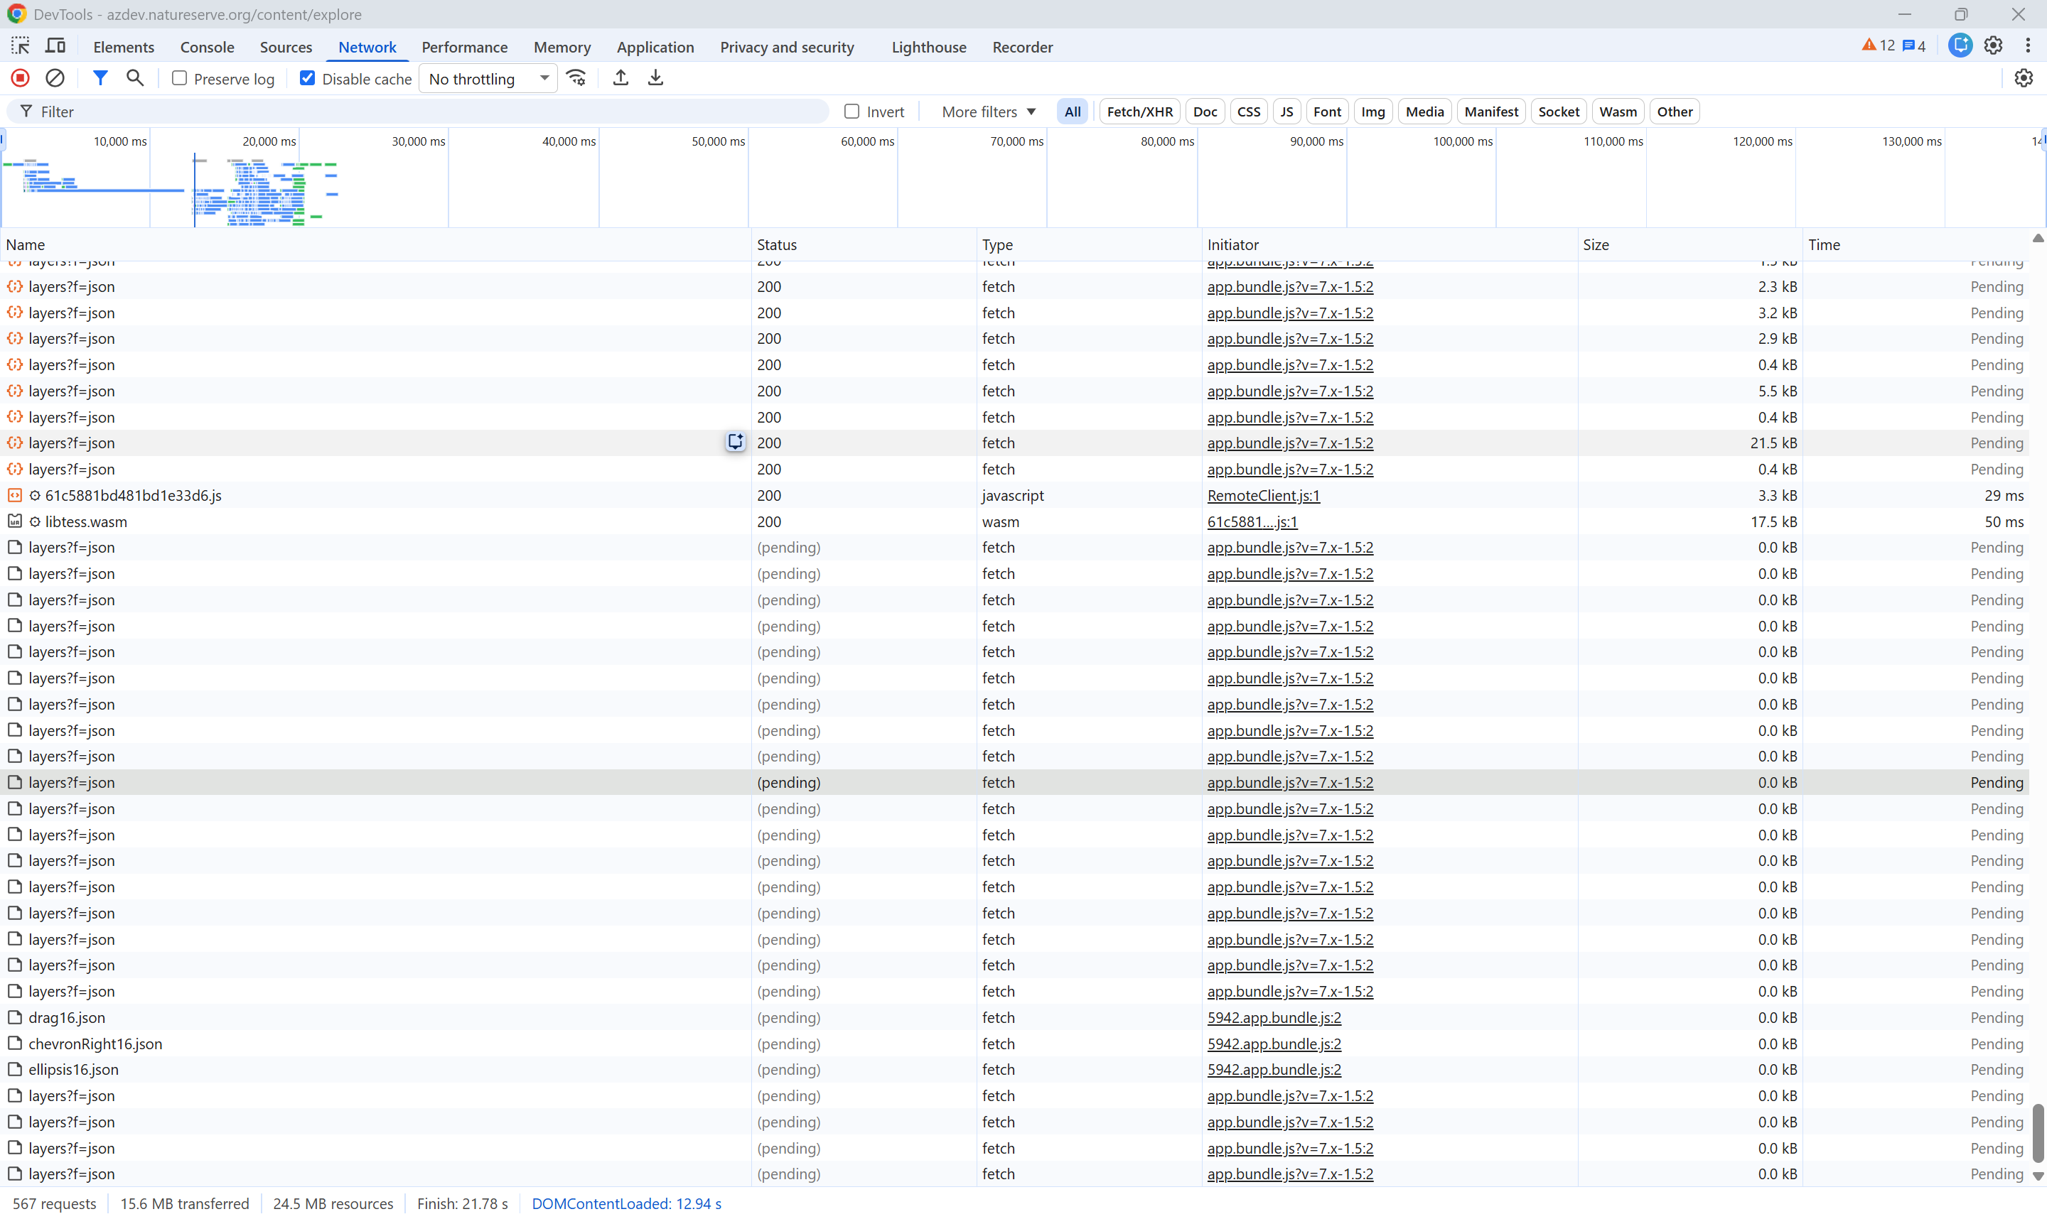Toggle device toolbar icon
This screenshot has height=1219, width=2047.
click(55, 46)
